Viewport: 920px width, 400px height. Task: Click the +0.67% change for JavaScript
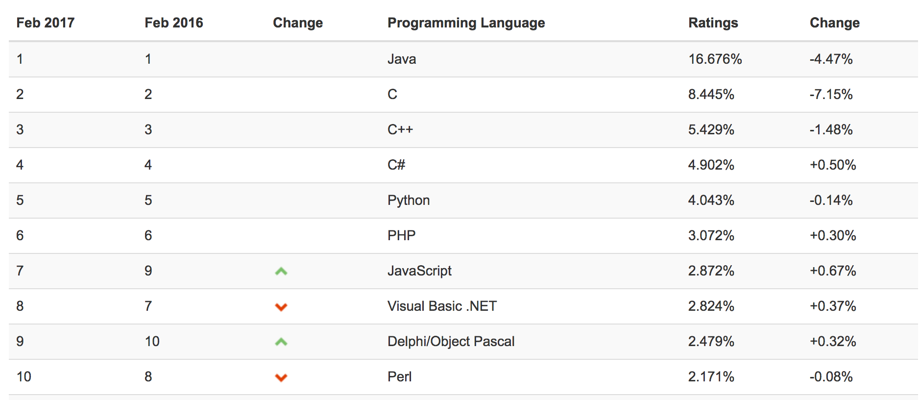832,271
